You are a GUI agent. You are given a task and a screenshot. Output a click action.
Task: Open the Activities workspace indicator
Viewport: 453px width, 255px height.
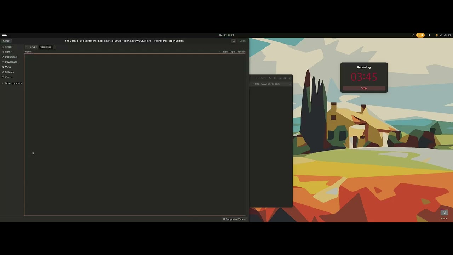(5, 35)
